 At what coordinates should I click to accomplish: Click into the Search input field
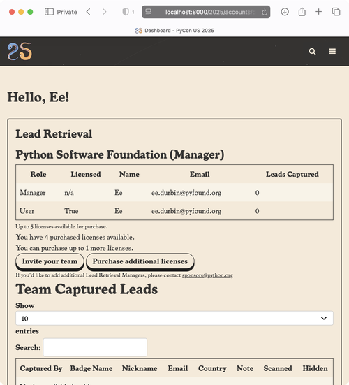tap(95, 347)
